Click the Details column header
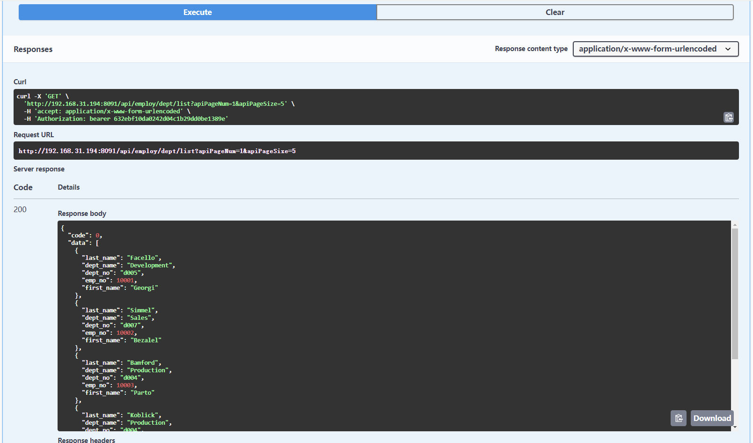Viewport: 753px width, 443px height. coord(69,187)
